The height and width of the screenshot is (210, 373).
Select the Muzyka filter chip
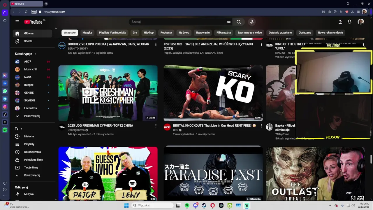[87, 33]
